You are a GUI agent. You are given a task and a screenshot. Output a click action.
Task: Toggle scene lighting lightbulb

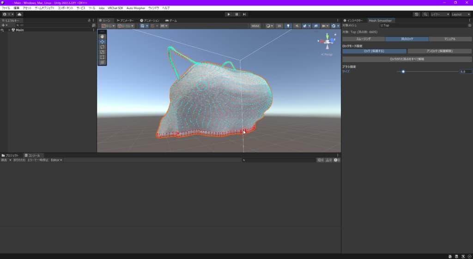[x=288, y=26]
